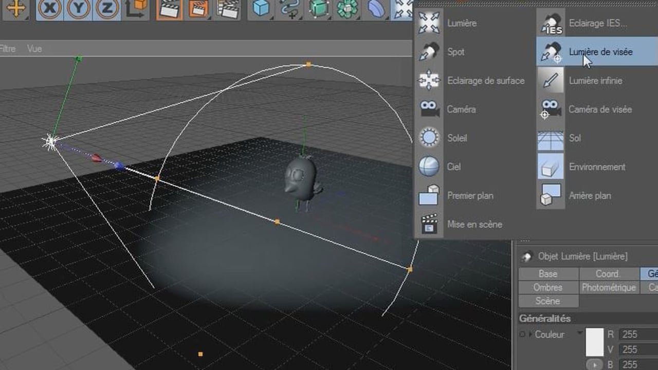Click the white Couleur color swatch
This screenshot has width=658, height=370.
(594, 342)
